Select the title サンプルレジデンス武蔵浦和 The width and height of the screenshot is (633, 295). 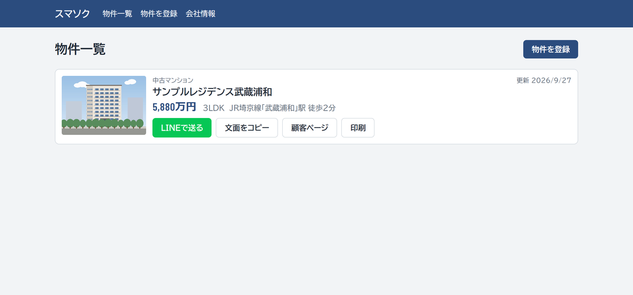(x=212, y=92)
